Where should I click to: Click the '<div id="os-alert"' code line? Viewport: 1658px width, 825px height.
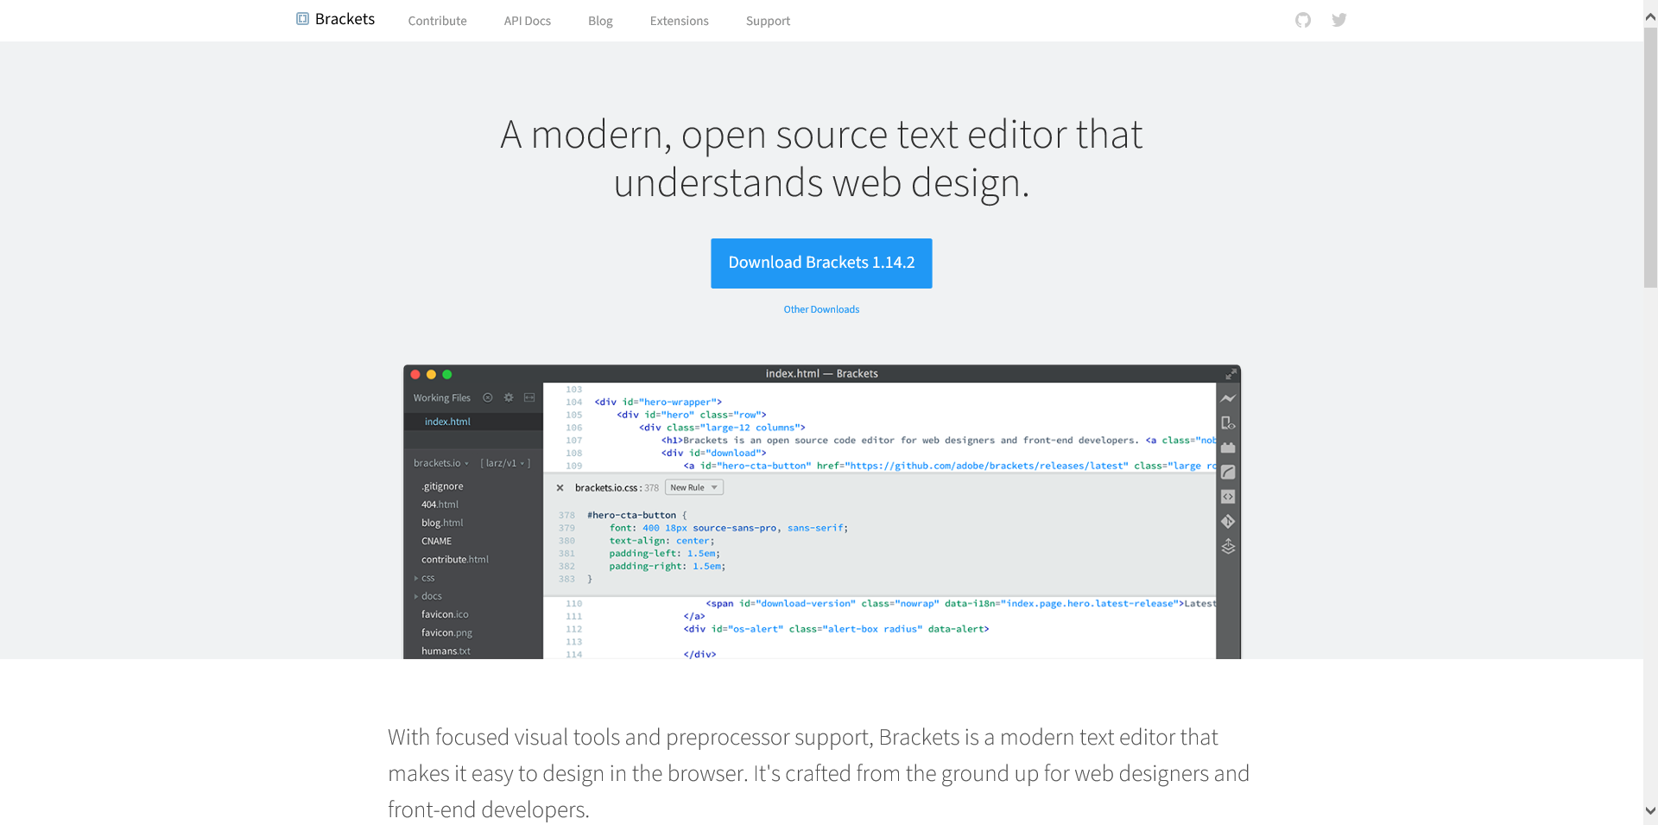[x=836, y=629]
